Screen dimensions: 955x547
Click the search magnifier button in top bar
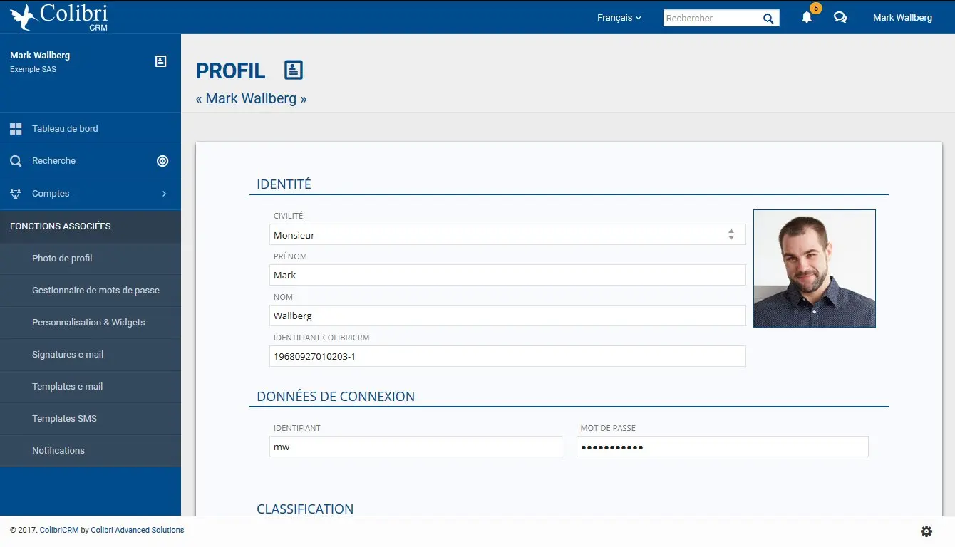768,19
